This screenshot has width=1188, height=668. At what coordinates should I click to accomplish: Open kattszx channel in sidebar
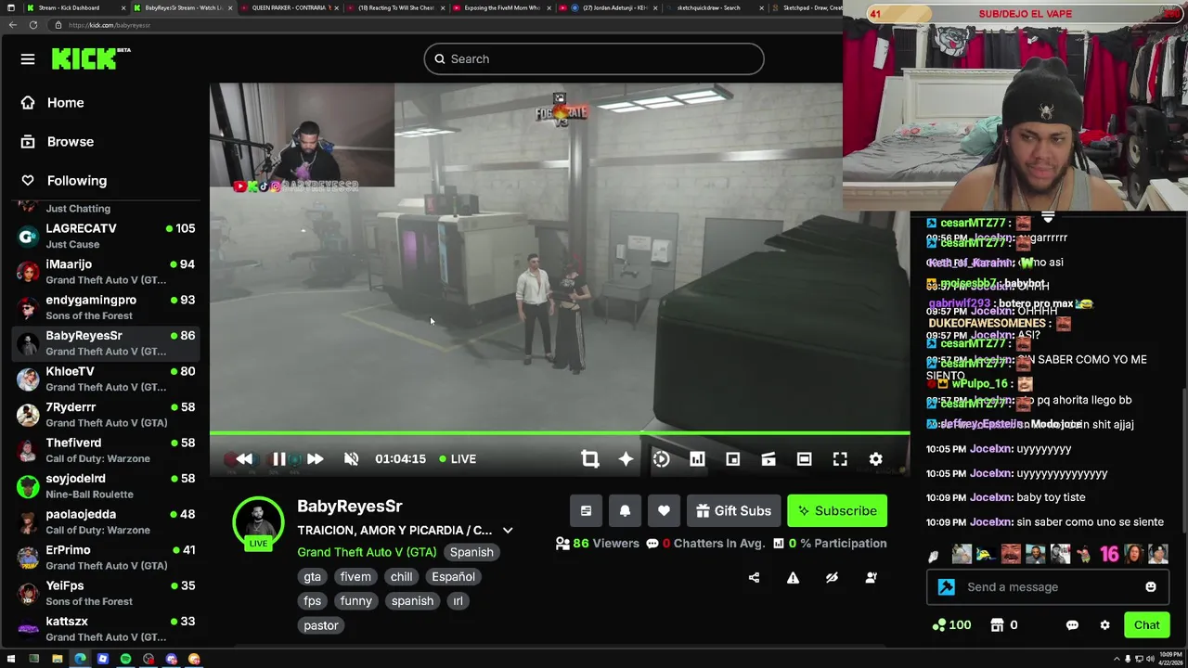107,629
